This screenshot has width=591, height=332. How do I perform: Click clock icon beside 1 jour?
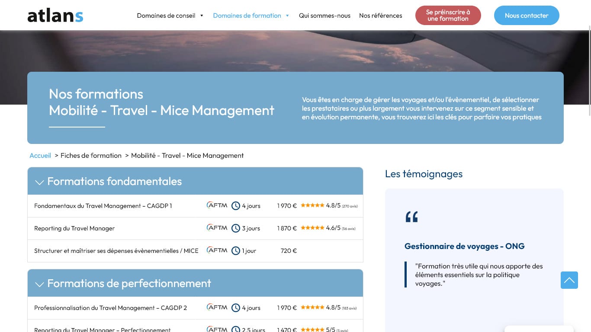[x=236, y=251]
